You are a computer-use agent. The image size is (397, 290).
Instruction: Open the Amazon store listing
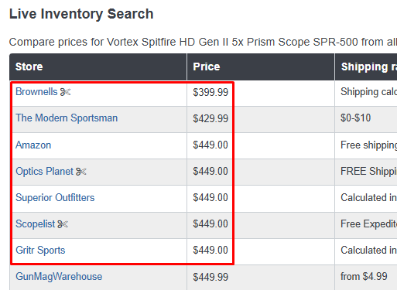[x=33, y=145]
